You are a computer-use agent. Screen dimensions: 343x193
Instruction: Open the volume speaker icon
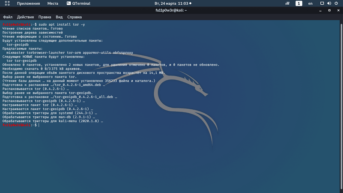[329, 3]
